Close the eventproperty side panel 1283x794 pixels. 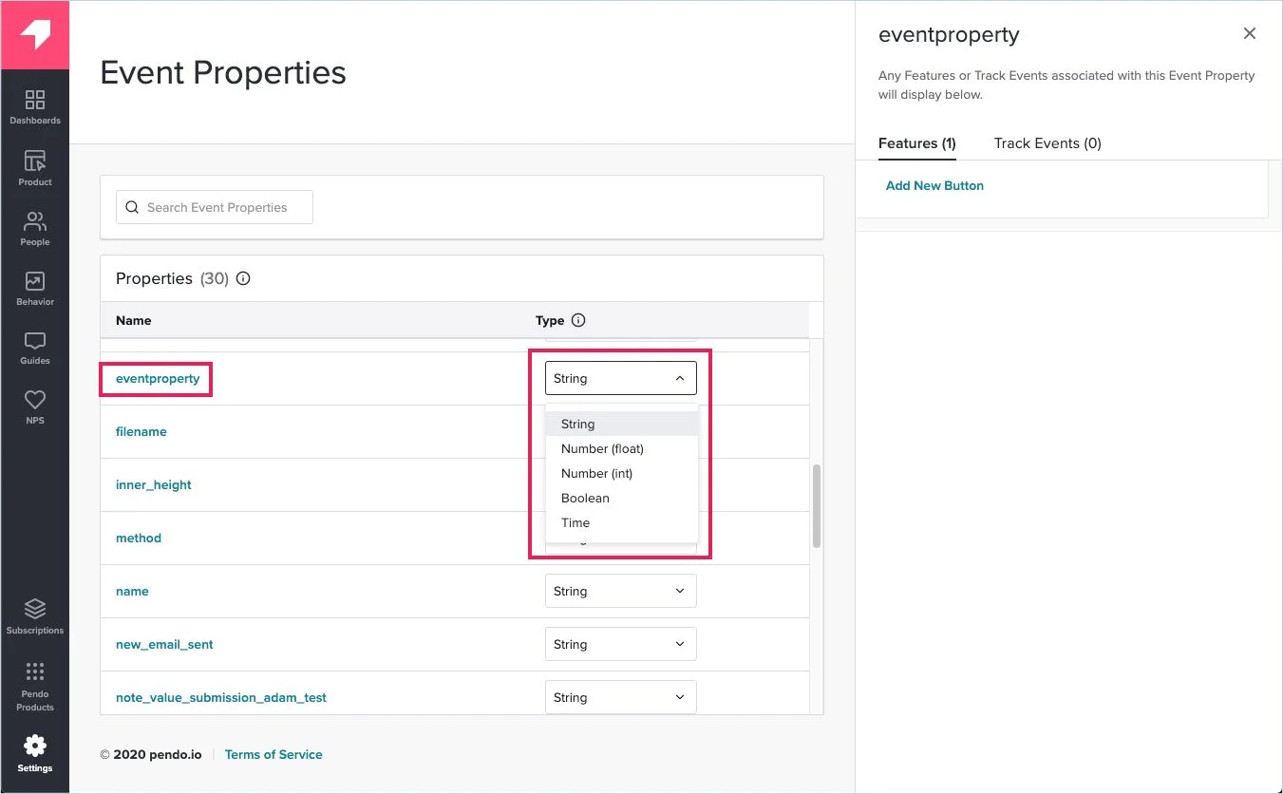tap(1250, 33)
